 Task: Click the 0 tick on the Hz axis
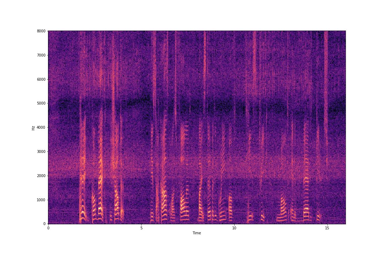tap(44, 224)
